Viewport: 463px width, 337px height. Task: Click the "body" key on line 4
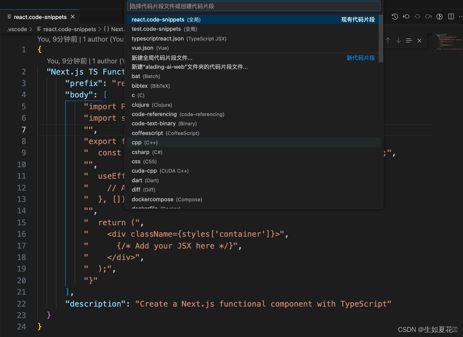(79, 95)
